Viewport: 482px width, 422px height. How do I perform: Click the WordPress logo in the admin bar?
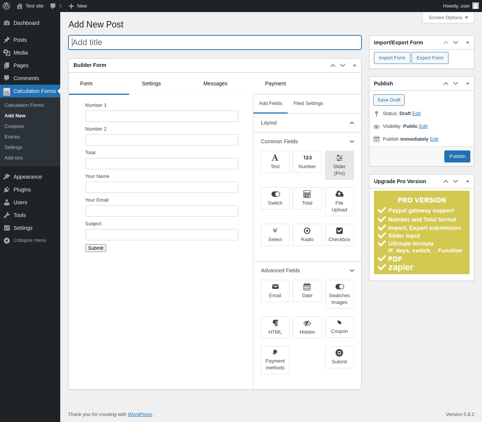(x=6, y=6)
